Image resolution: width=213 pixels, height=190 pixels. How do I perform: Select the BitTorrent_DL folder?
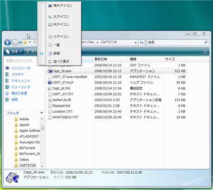point(27,154)
